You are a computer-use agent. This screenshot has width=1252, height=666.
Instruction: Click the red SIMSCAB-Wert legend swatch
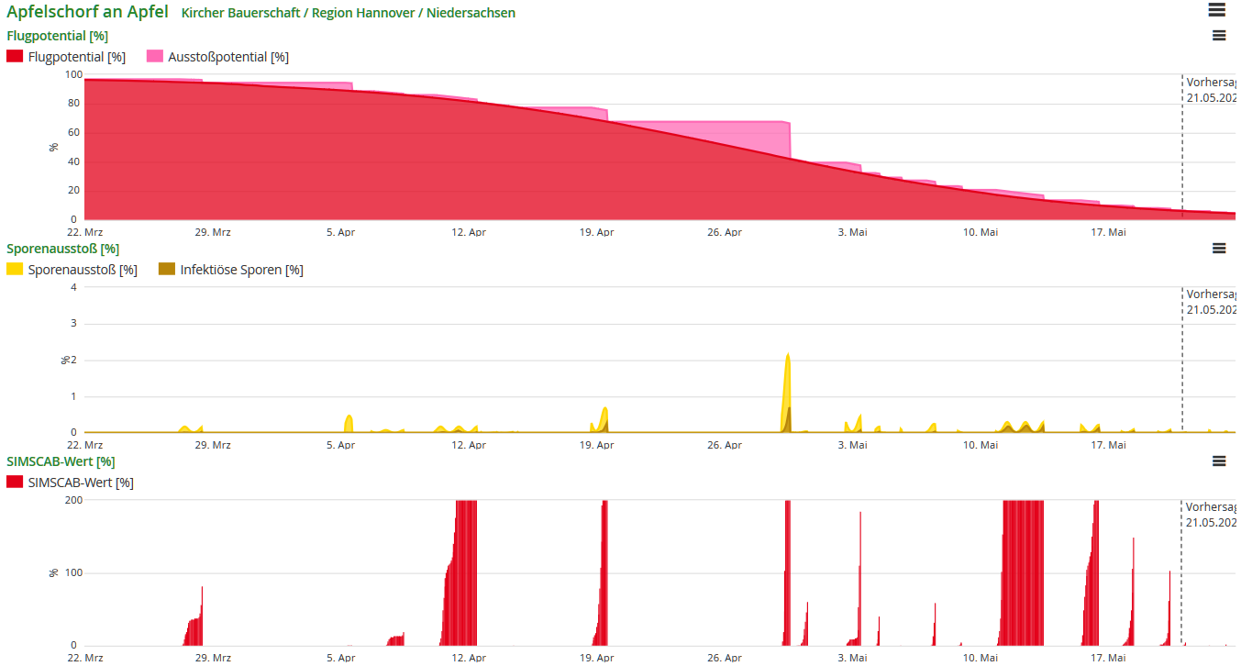(15, 483)
